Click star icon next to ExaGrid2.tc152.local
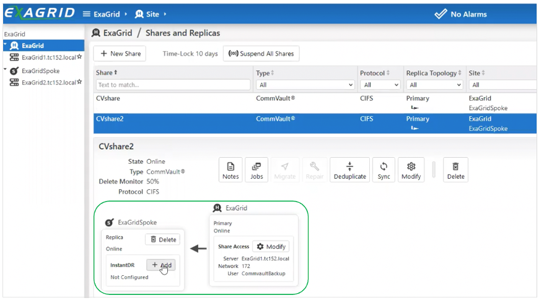 click(x=79, y=82)
